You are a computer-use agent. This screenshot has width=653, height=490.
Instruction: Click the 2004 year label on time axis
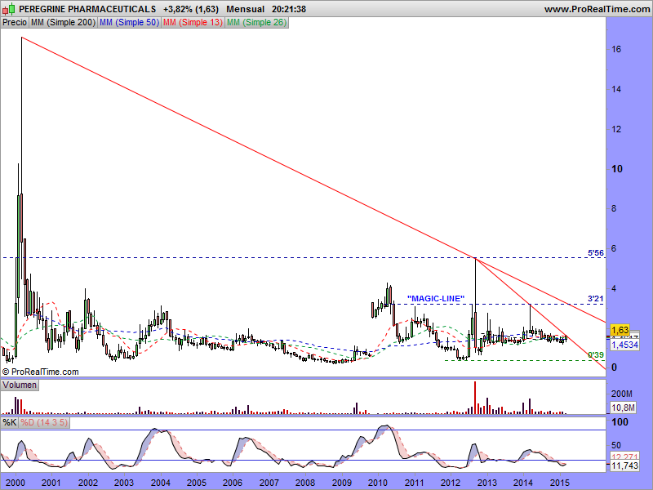click(x=160, y=483)
